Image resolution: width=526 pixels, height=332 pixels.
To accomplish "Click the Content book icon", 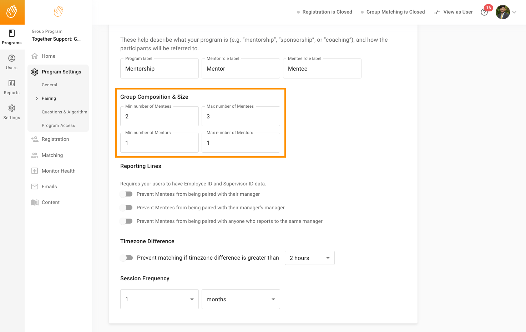I will pos(35,202).
